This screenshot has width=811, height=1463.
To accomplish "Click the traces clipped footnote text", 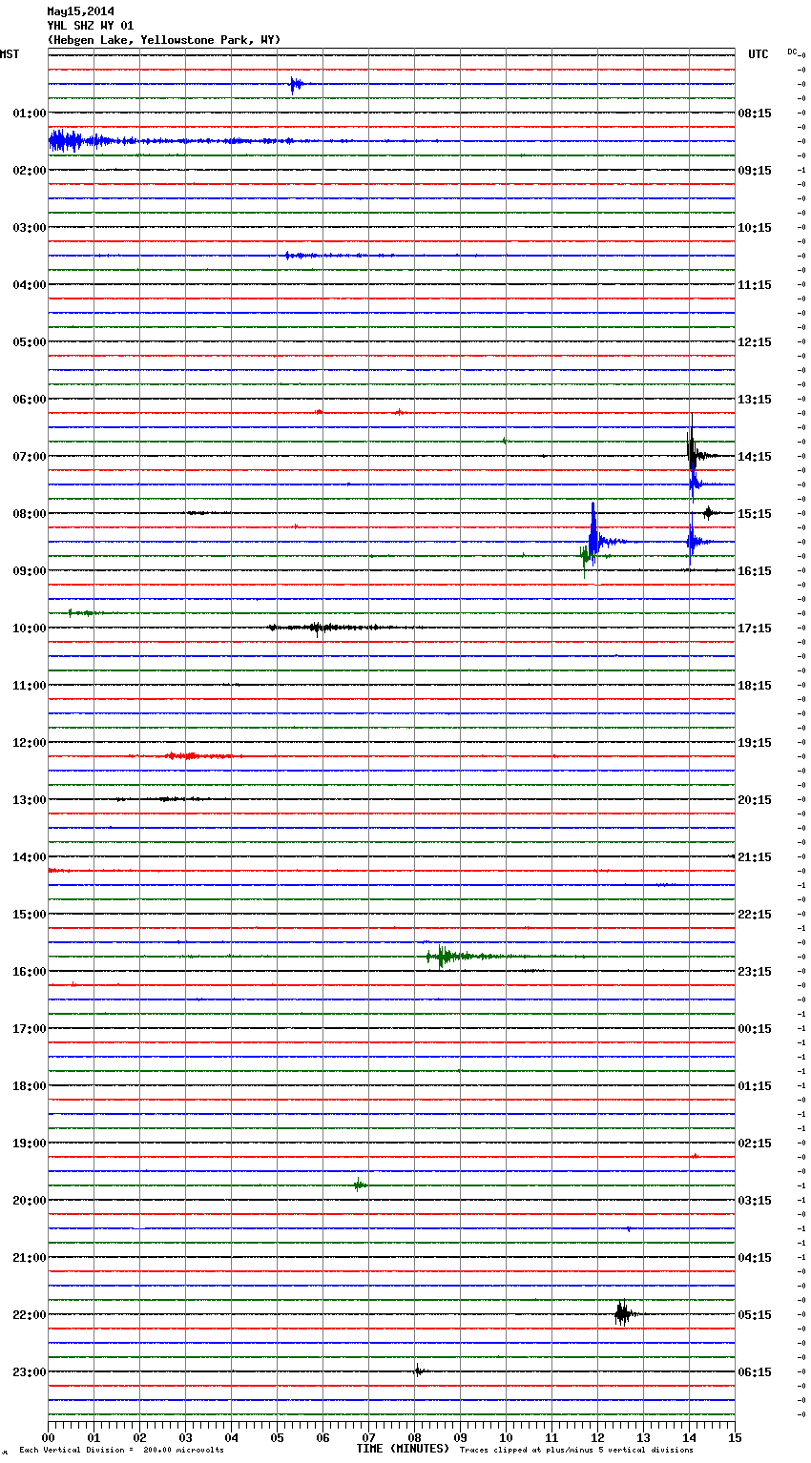I will click(x=576, y=1450).
